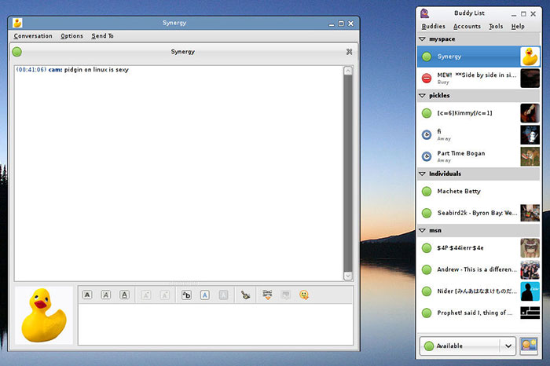Click the Part Time Bogan avatar thumbnail

click(x=530, y=156)
